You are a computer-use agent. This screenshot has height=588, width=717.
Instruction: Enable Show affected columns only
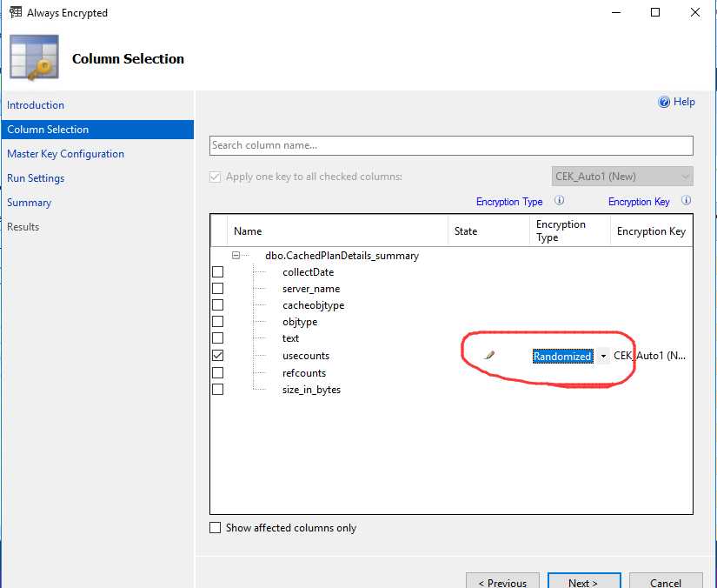[215, 528]
